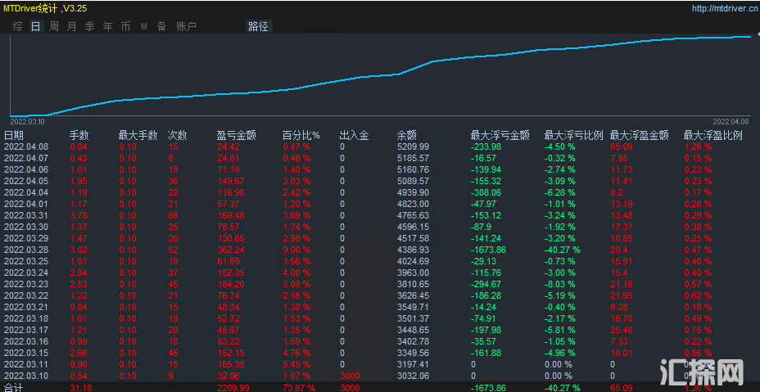Switch to the M tab
Viewport: 760px width, 392px height.
(x=144, y=27)
